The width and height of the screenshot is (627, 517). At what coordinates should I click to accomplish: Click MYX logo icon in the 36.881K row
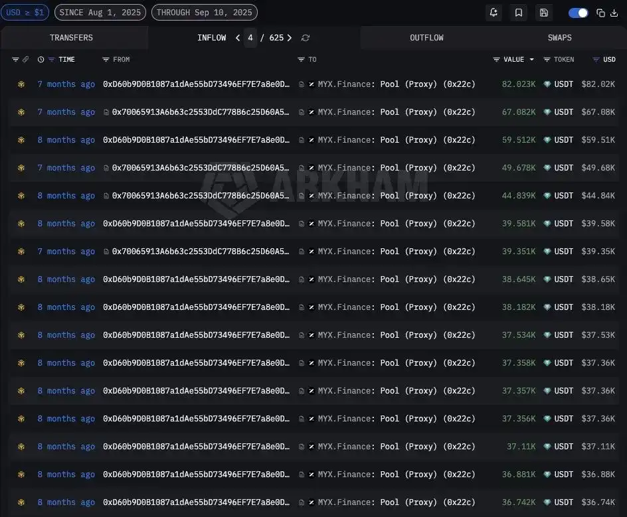coord(311,475)
